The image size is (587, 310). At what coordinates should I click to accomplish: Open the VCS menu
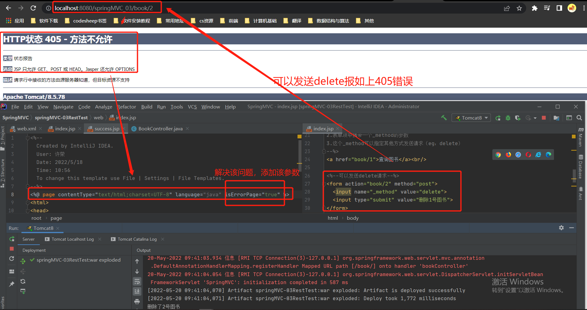pyautogui.click(x=192, y=107)
